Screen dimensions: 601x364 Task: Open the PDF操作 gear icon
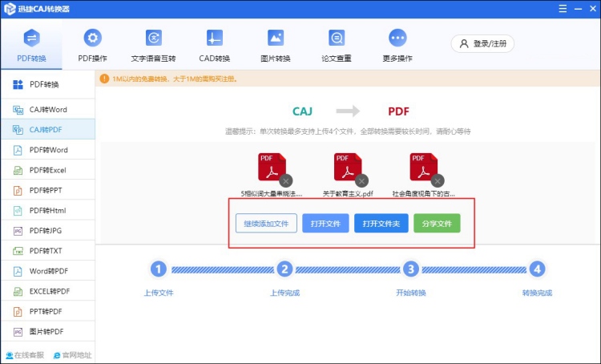point(92,38)
